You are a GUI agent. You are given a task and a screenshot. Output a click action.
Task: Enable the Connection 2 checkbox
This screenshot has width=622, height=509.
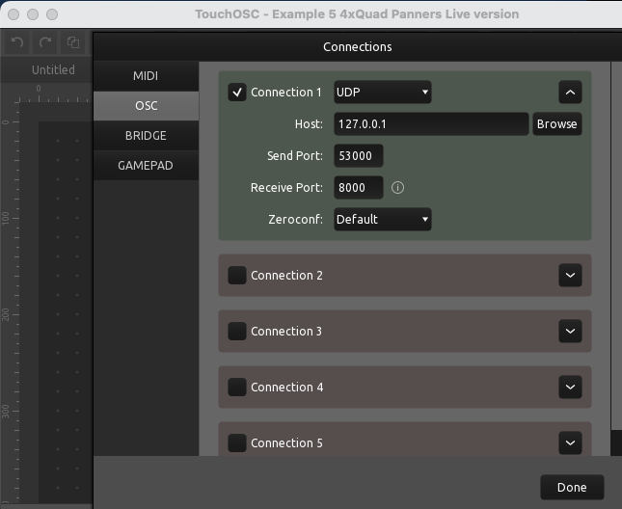(237, 276)
